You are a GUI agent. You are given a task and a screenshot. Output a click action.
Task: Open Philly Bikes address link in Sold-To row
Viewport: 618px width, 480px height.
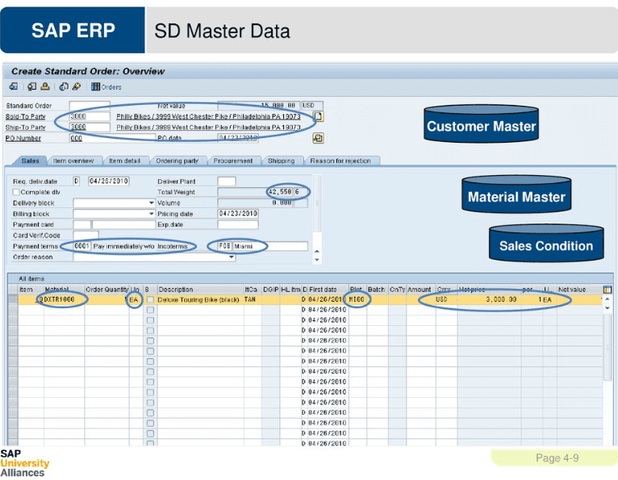click(208, 117)
